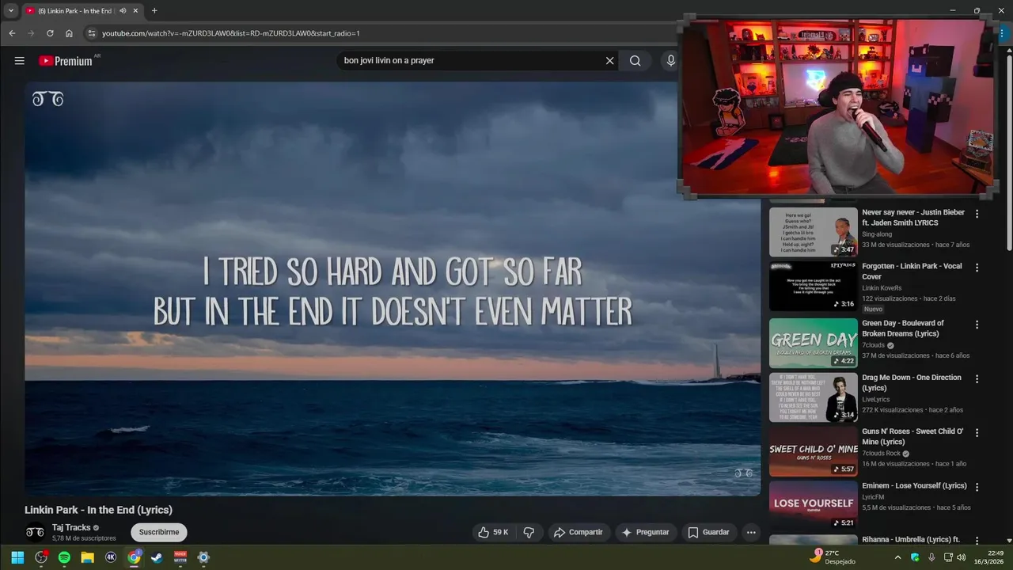
Task: Open the Eminem Lose Yourself thumbnail
Action: [814, 506]
